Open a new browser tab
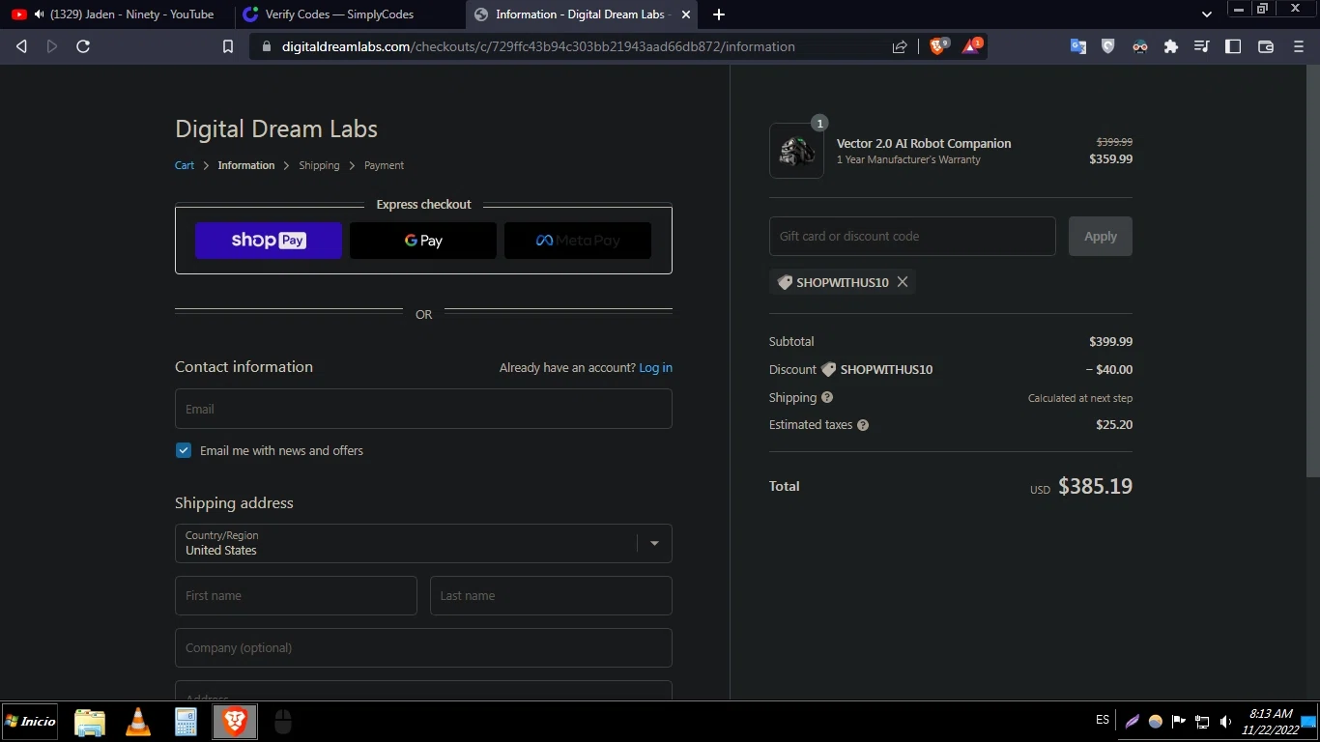This screenshot has width=1320, height=742. click(x=719, y=14)
